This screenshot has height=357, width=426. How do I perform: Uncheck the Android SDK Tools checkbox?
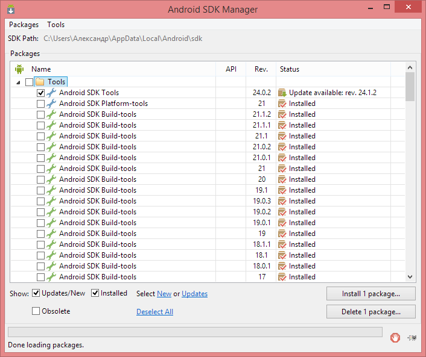pyautogui.click(x=41, y=93)
